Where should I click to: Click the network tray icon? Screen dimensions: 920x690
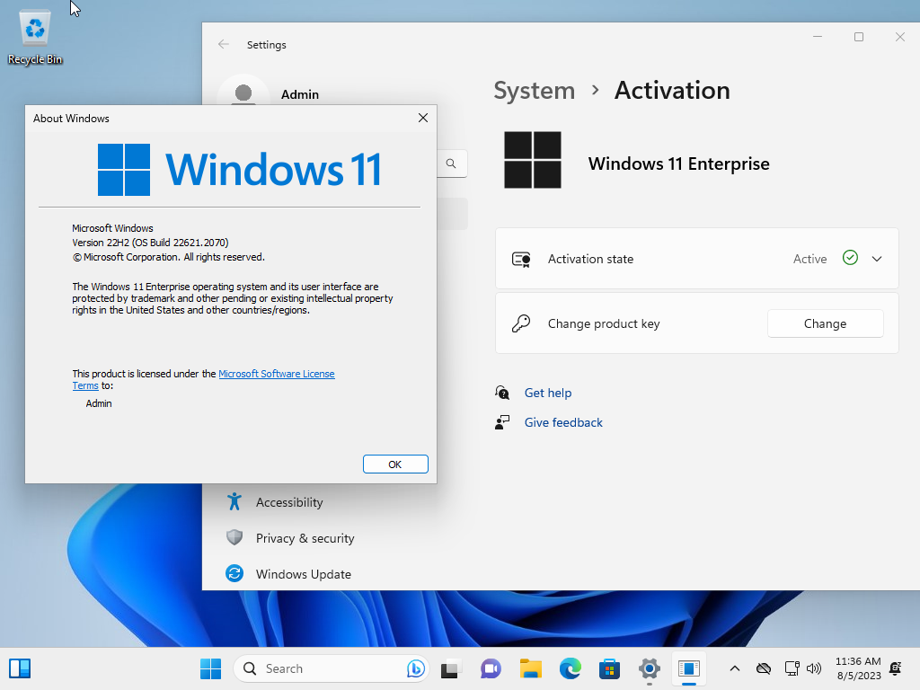pos(792,668)
